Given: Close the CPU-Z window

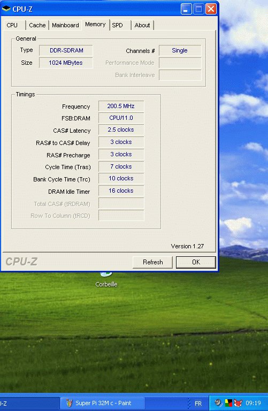Looking at the screenshot, I should 211,9.
